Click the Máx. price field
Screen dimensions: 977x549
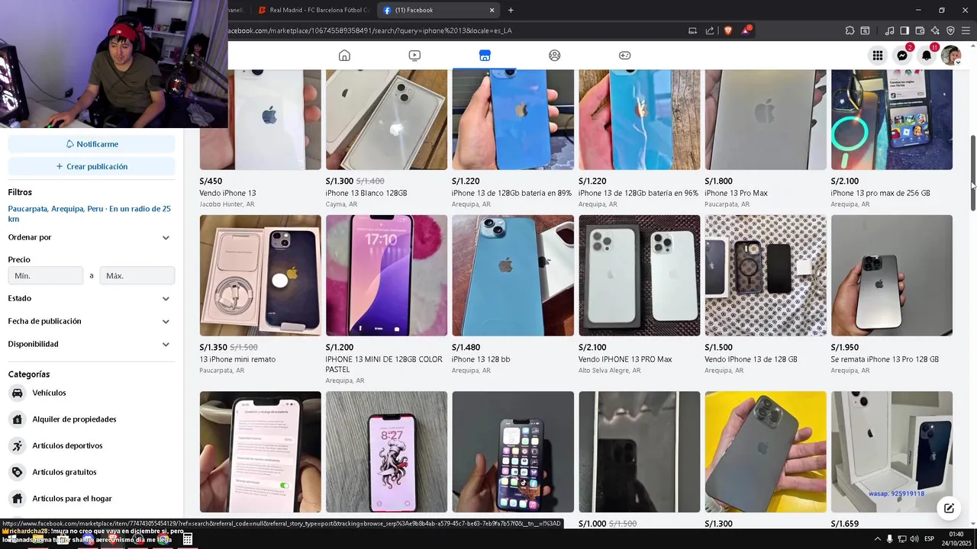pos(137,275)
